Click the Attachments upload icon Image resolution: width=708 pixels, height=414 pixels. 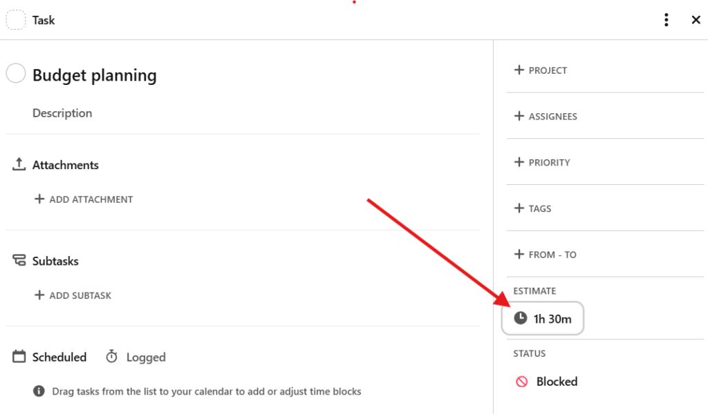click(x=19, y=165)
